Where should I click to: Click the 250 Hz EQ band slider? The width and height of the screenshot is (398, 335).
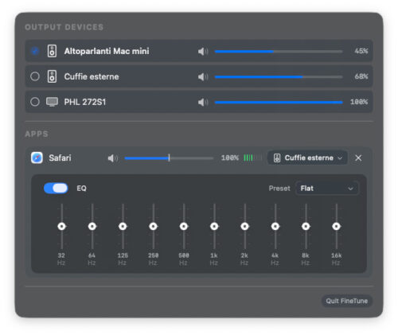click(153, 226)
